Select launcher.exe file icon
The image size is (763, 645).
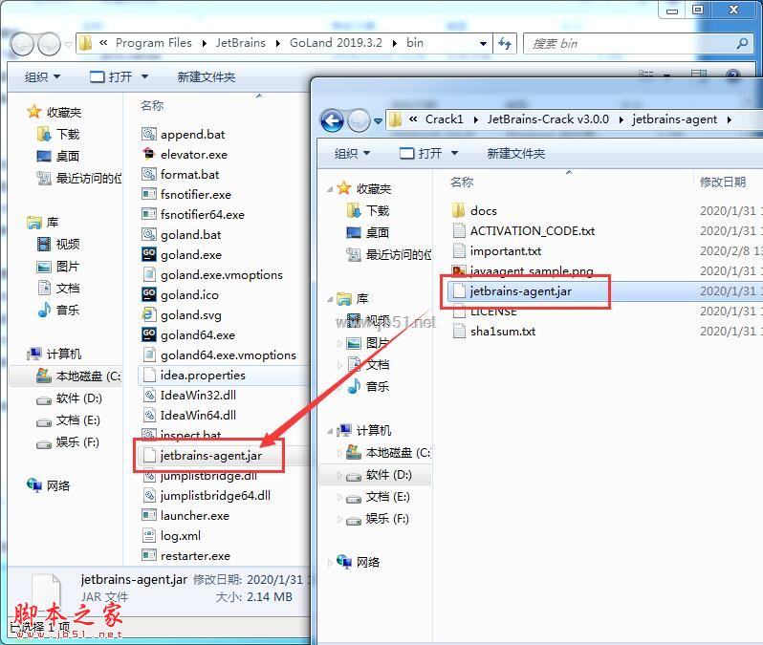coord(149,515)
